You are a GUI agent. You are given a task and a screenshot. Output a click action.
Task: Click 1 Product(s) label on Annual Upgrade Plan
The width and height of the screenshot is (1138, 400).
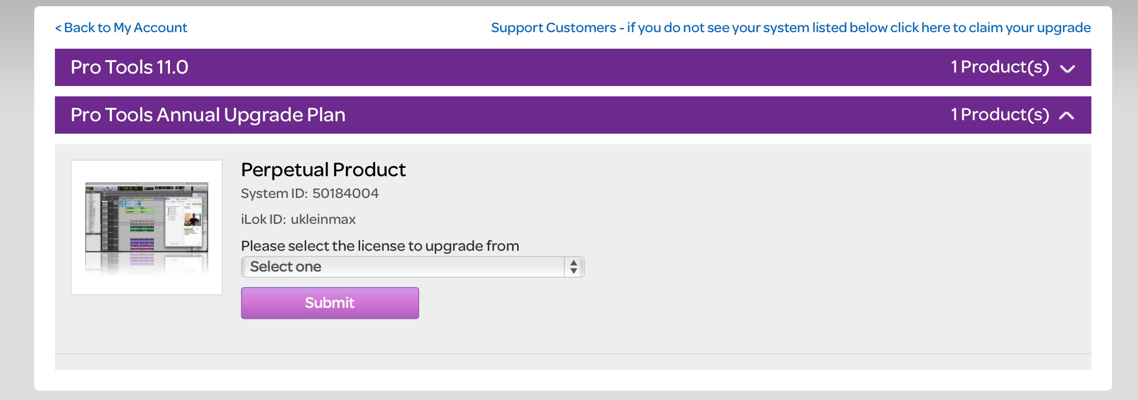[x=1000, y=115]
